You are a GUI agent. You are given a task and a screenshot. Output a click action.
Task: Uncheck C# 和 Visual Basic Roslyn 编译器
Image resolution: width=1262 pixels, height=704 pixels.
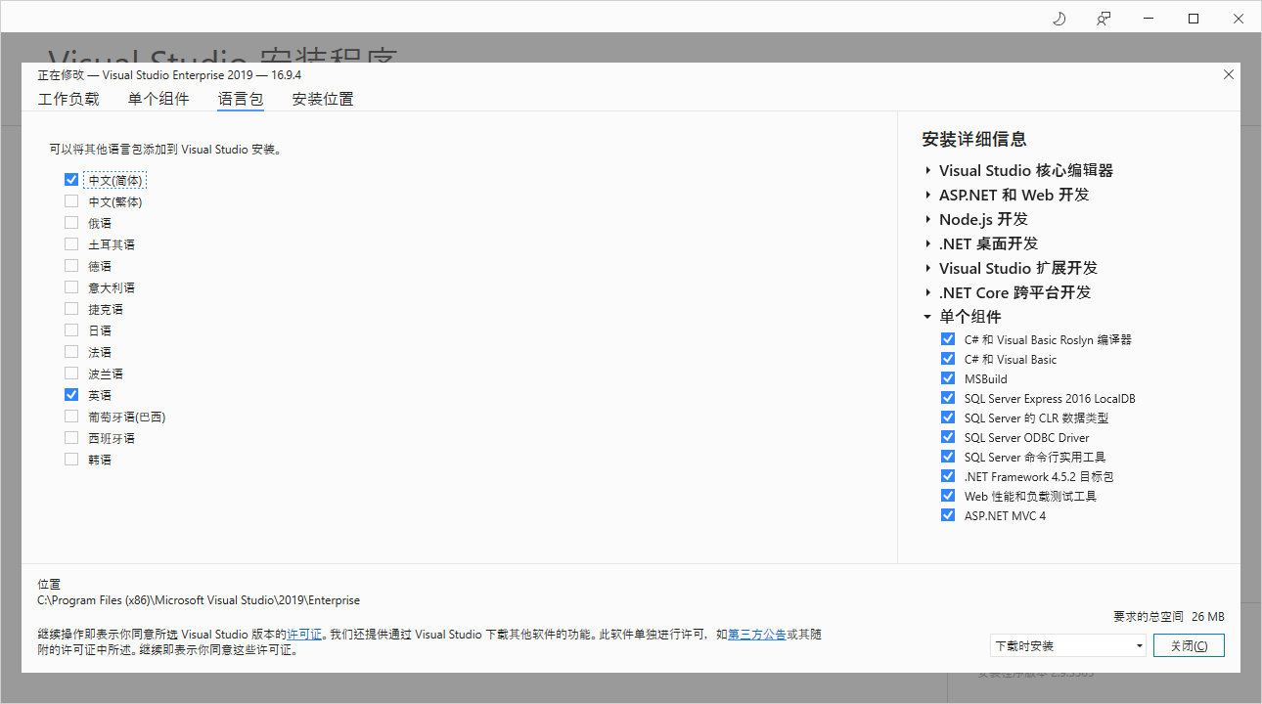click(947, 339)
